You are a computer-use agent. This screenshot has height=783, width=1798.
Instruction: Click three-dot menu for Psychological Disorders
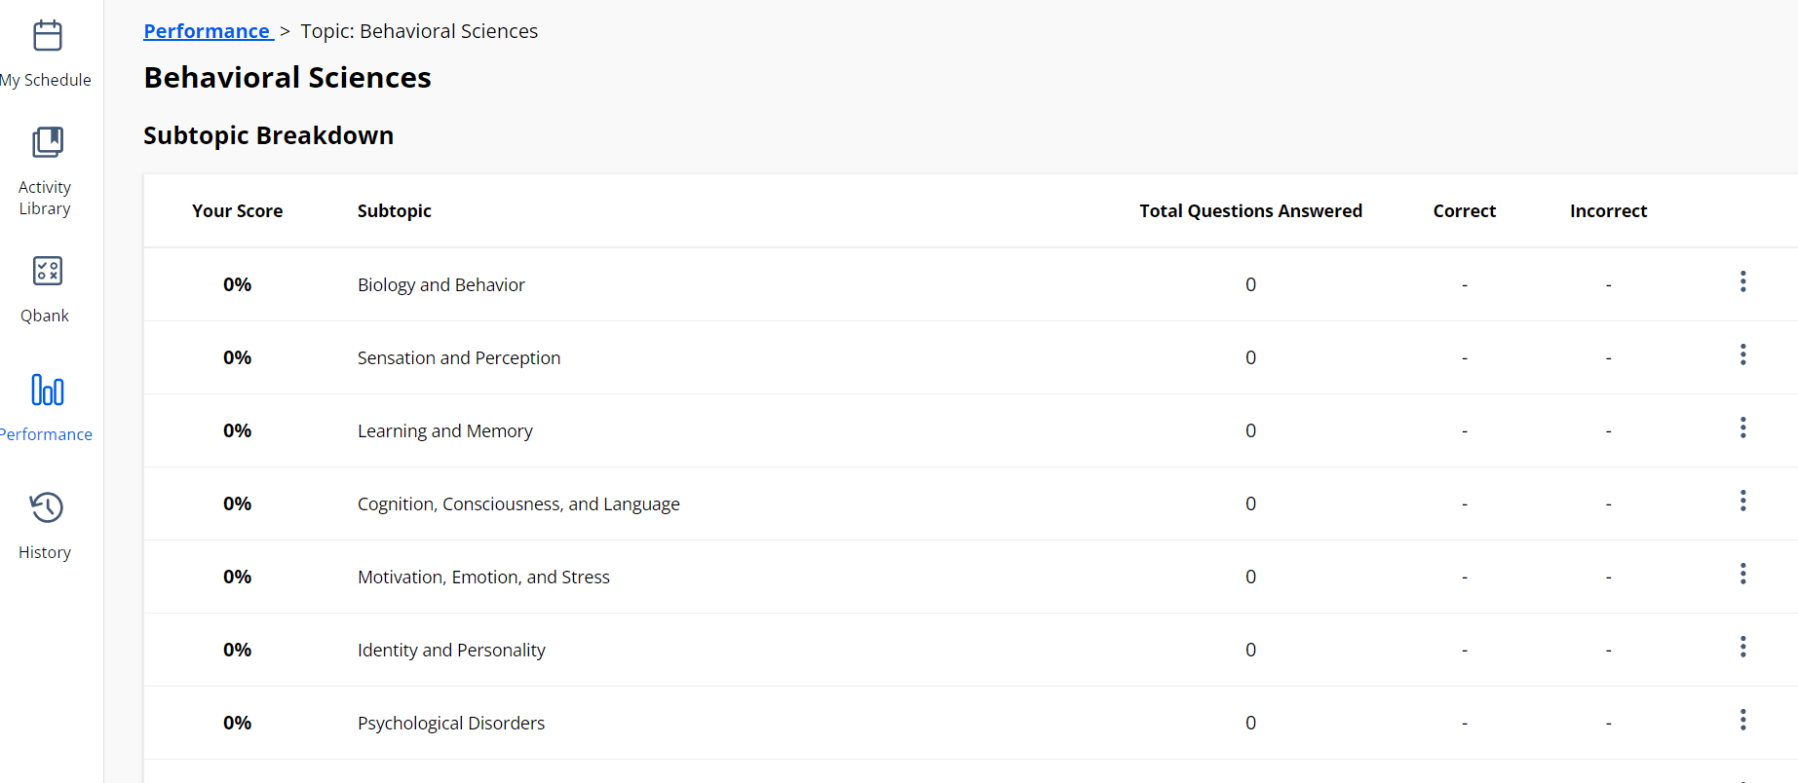[x=1742, y=721]
